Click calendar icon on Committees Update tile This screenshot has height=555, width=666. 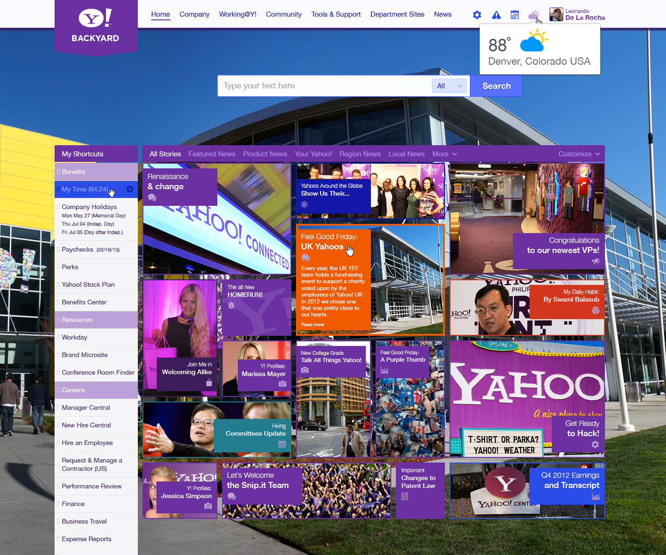pyautogui.click(x=282, y=444)
